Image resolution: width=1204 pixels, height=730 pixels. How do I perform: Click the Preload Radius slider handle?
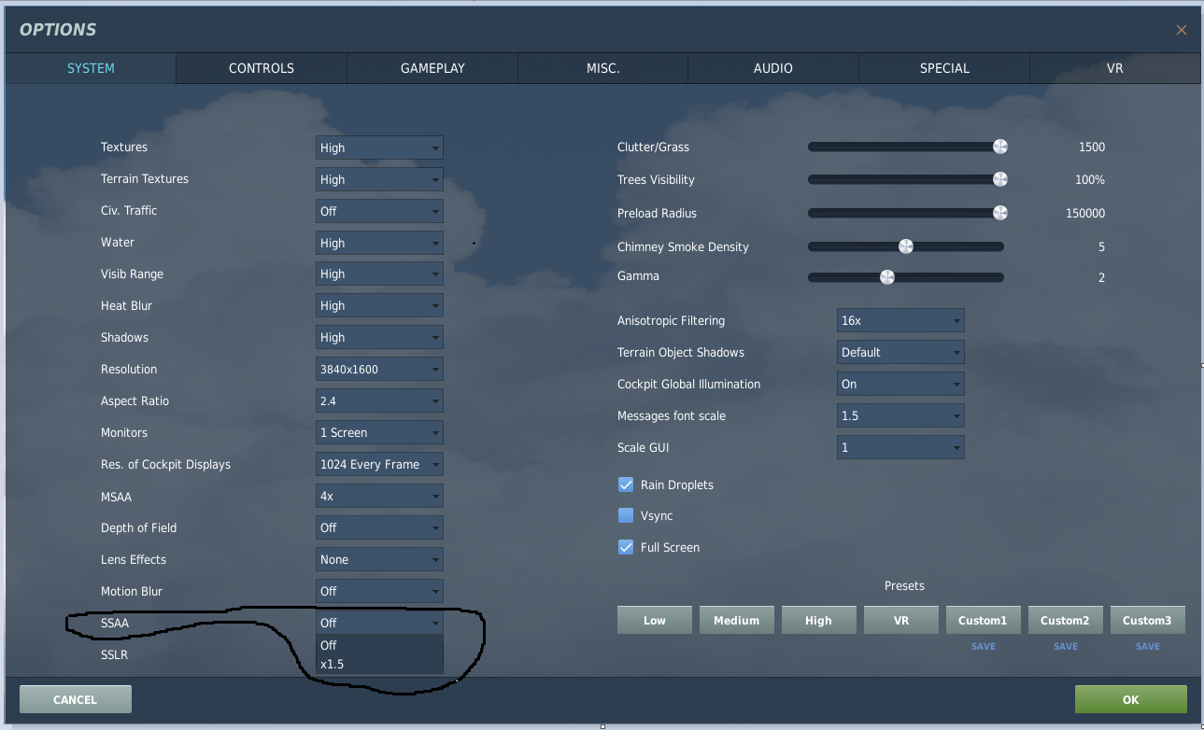point(999,213)
